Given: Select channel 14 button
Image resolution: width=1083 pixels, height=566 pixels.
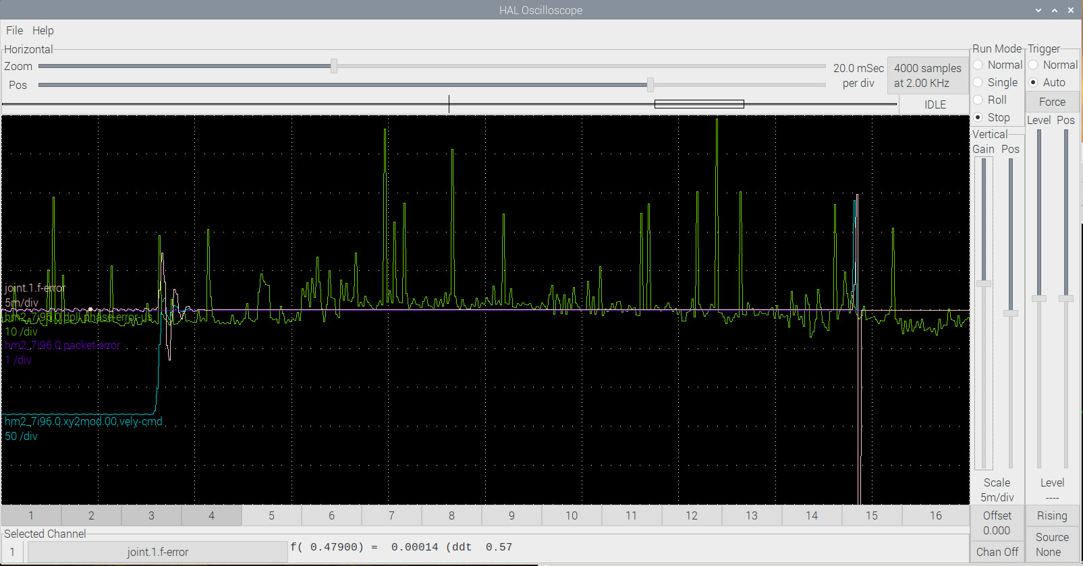Looking at the screenshot, I should point(812,515).
